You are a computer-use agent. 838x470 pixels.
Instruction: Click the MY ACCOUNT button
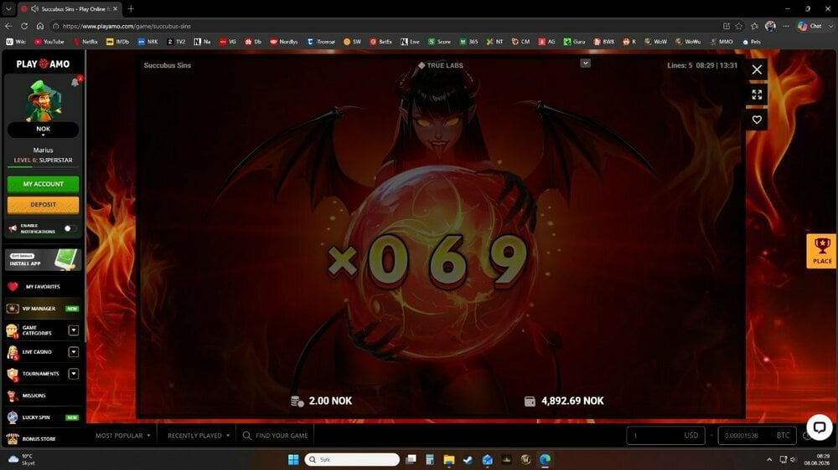tap(44, 184)
